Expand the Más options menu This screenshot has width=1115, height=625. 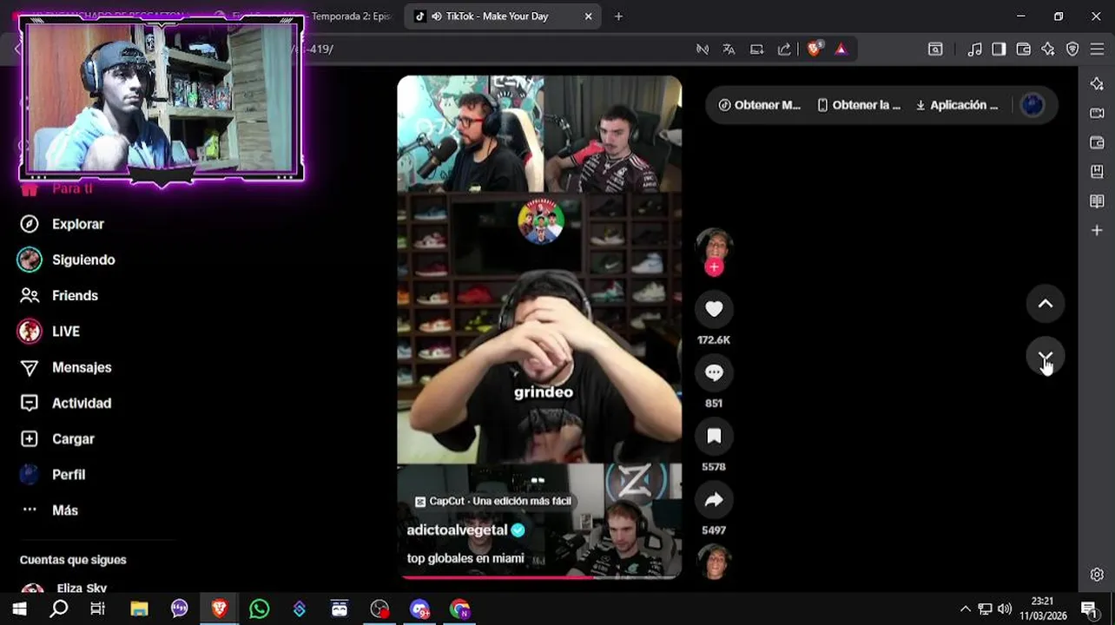tap(49, 510)
